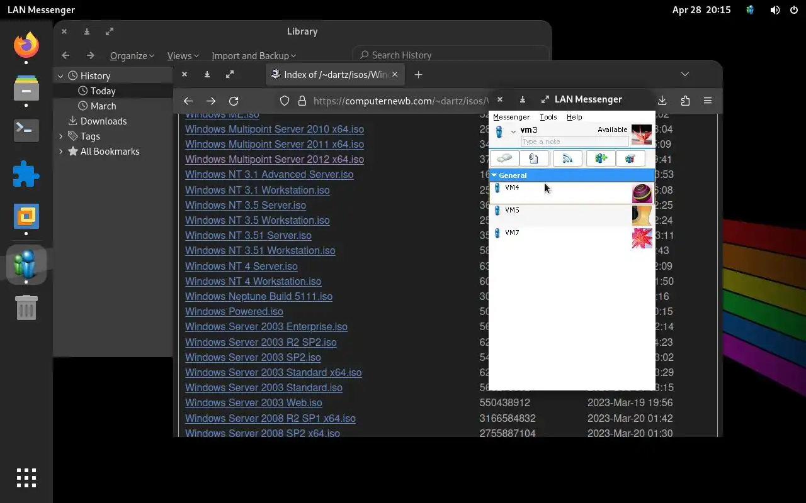Viewport: 806px width, 503px height.
Task: Open Windows Server 2003 Web.iso link
Action: click(x=254, y=402)
